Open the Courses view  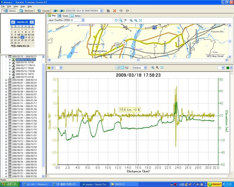(x=43, y=11)
